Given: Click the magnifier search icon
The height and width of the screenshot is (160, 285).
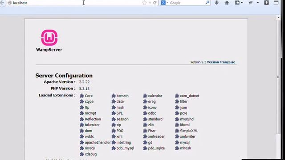Looking at the screenshot, I should point(207,3).
